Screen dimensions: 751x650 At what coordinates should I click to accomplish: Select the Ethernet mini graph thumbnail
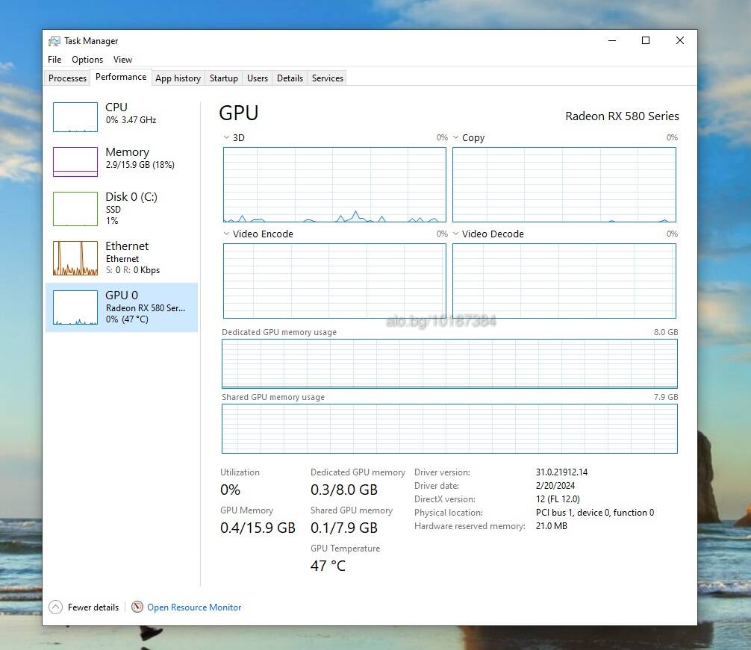coord(75,258)
